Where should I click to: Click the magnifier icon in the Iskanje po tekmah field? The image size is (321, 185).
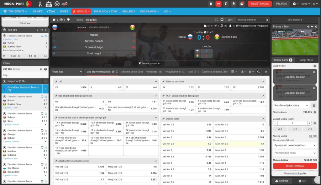coord(267,20)
